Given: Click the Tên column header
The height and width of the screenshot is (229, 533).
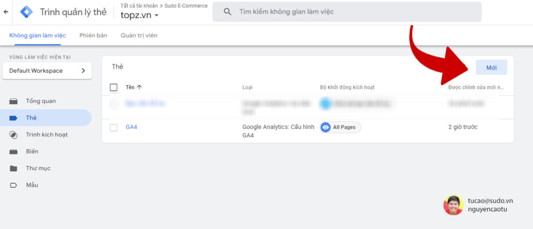Looking at the screenshot, I should [130, 87].
